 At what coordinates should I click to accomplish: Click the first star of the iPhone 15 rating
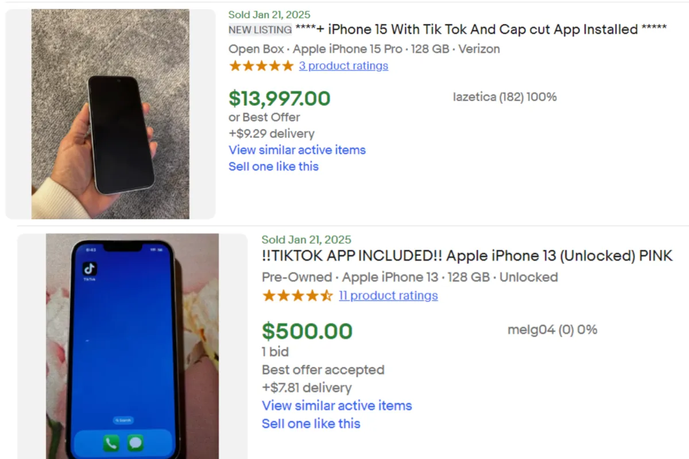235,65
